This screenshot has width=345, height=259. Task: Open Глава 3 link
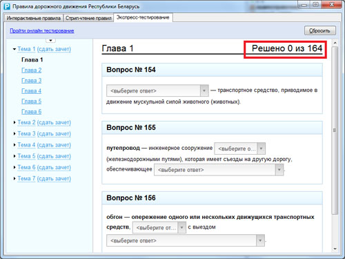click(32, 81)
